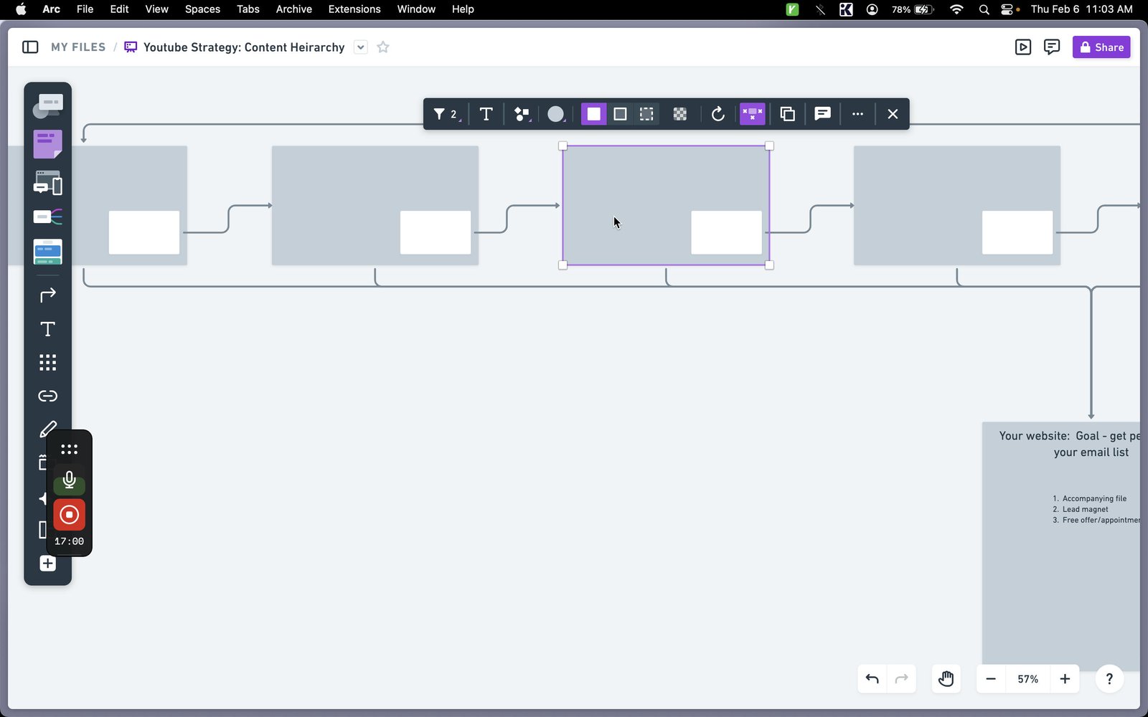1148x717 pixels.
Task: Start presentation mode with the play icon
Action: pos(1023,47)
